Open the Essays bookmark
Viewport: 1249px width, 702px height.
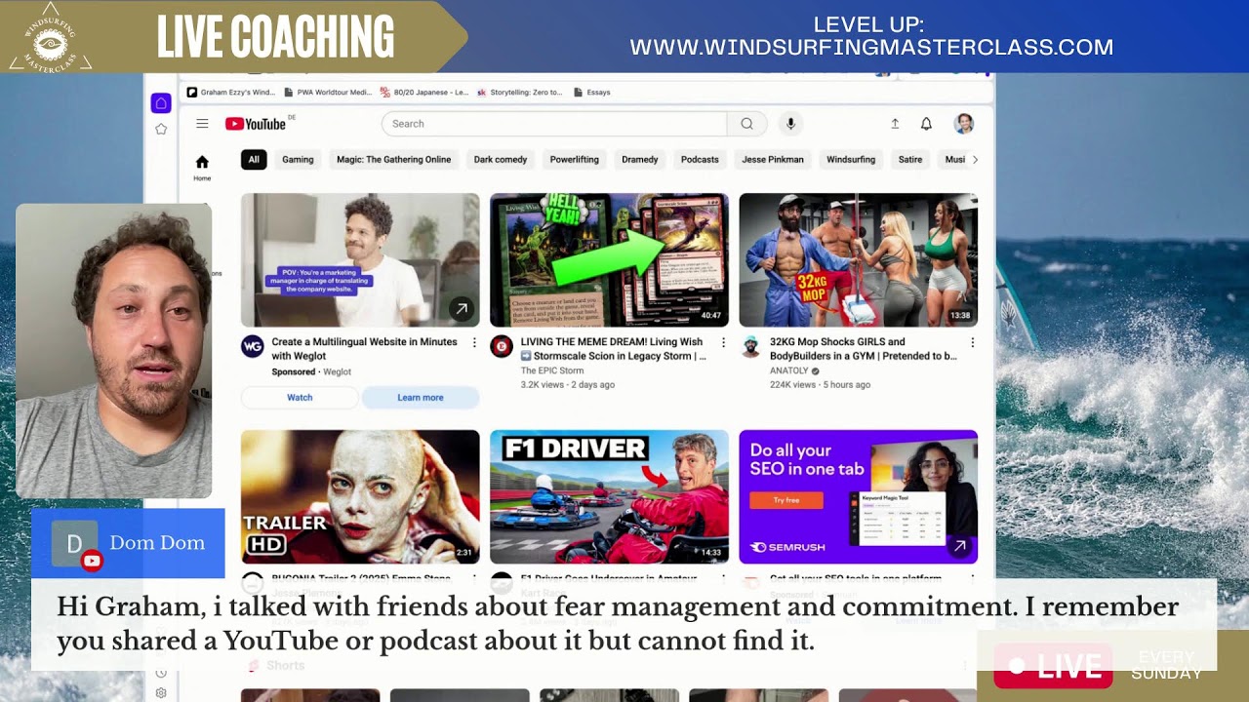tap(592, 93)
